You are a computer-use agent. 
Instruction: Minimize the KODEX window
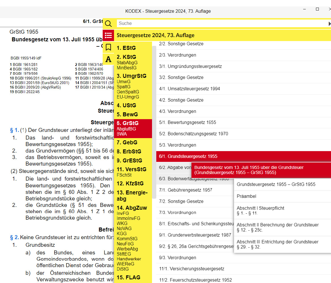pyautogui.click(x=304, y=9)
